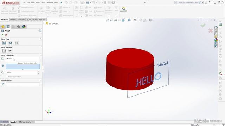225x126 pixels.
Task: Open the View Settings monitor icon
Action: [x=150, y=20]
